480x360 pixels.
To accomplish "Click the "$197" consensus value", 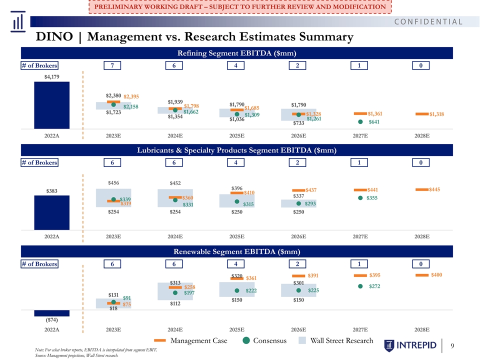I will (189, 292).
